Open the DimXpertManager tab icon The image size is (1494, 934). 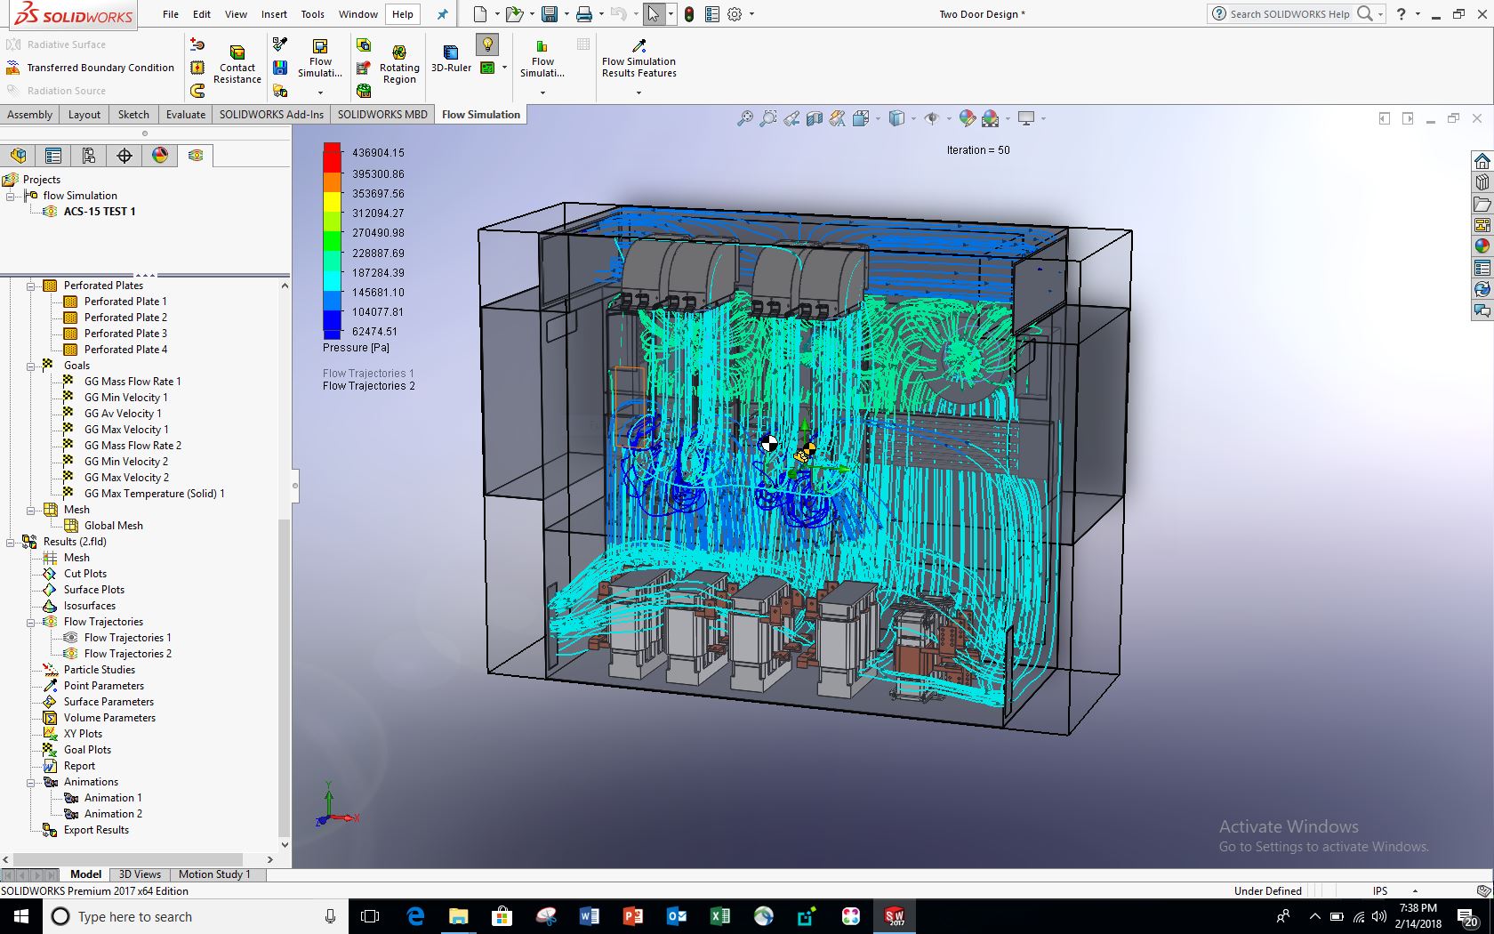pos(124,156)
